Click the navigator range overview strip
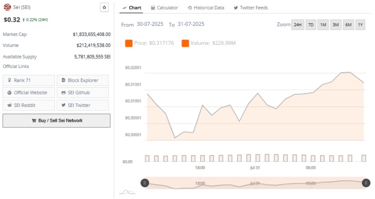The width and height of the screenshot is (375, 199). (x=255, y=183)
